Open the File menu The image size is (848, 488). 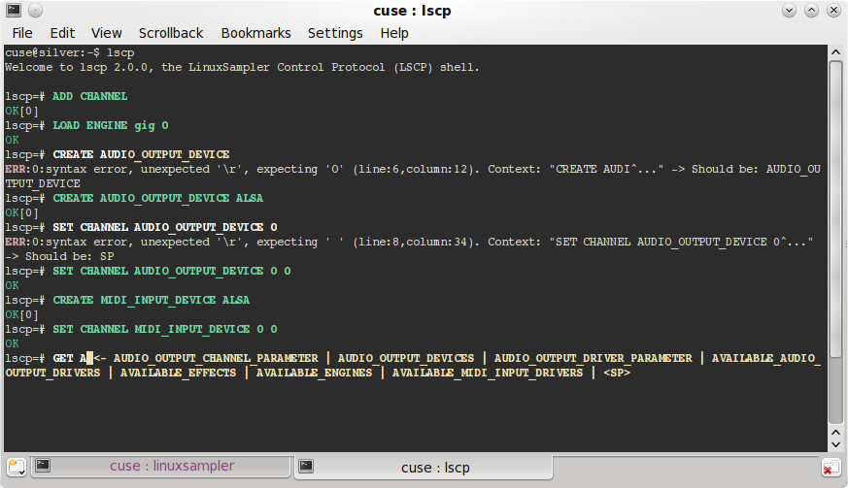[x=22, y=33]
